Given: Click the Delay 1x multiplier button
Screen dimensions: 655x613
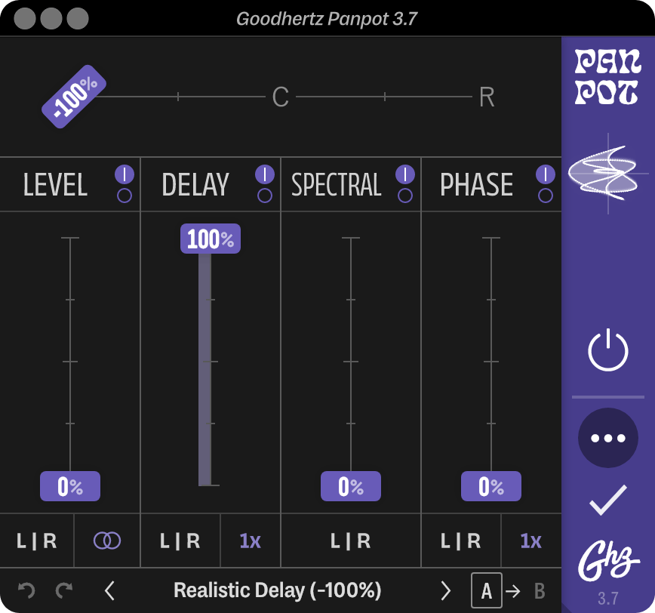Looking at the screenshot, I should point(251,541).
